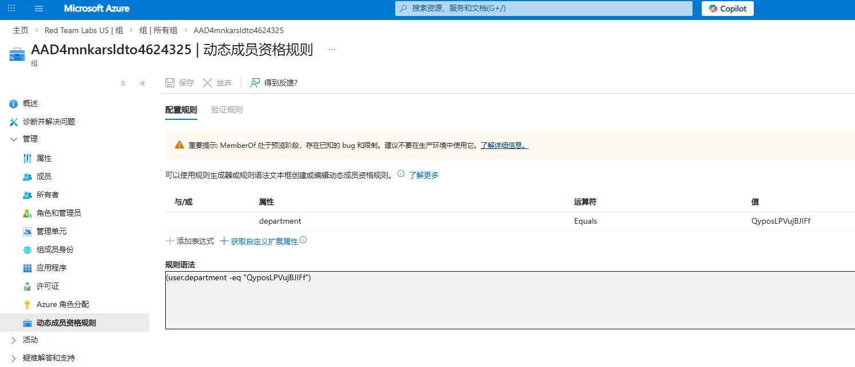Viewport: 855px width, 367px height.
Task: Collapse the 管理 section
Action: [x=14, y=139]
